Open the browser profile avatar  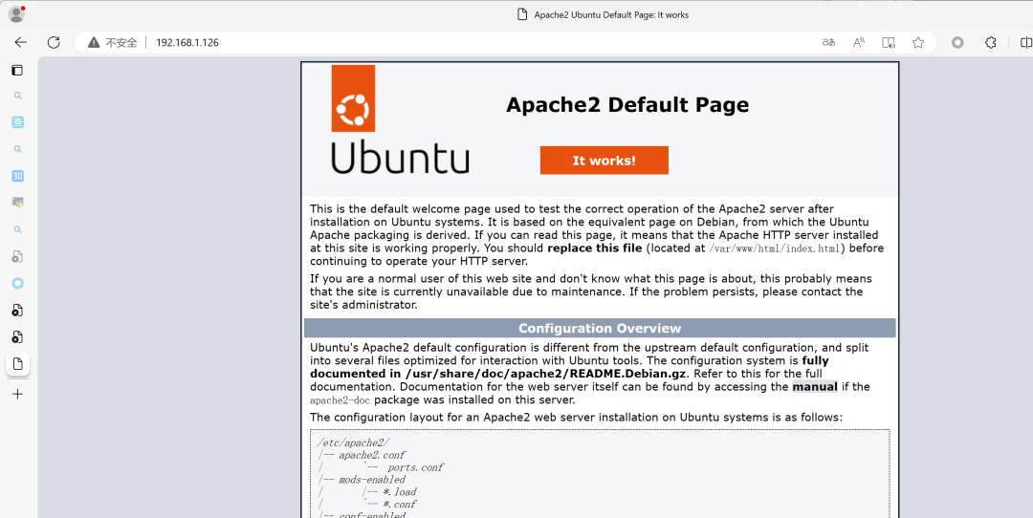[x=16, y=13]
